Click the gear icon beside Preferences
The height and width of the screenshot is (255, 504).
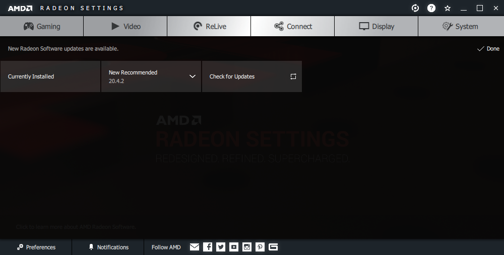[x=20, y=247]
